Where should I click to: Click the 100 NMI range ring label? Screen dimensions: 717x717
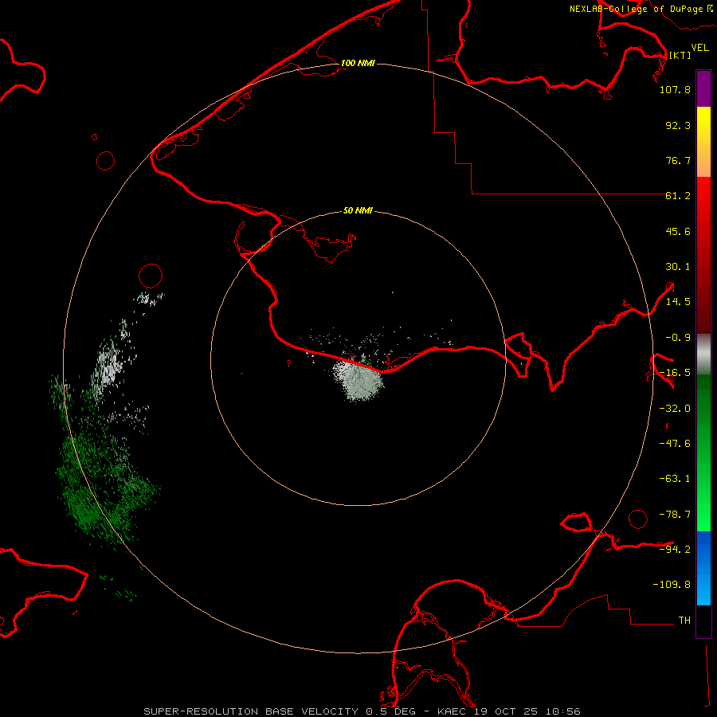(x=358, y=63)
